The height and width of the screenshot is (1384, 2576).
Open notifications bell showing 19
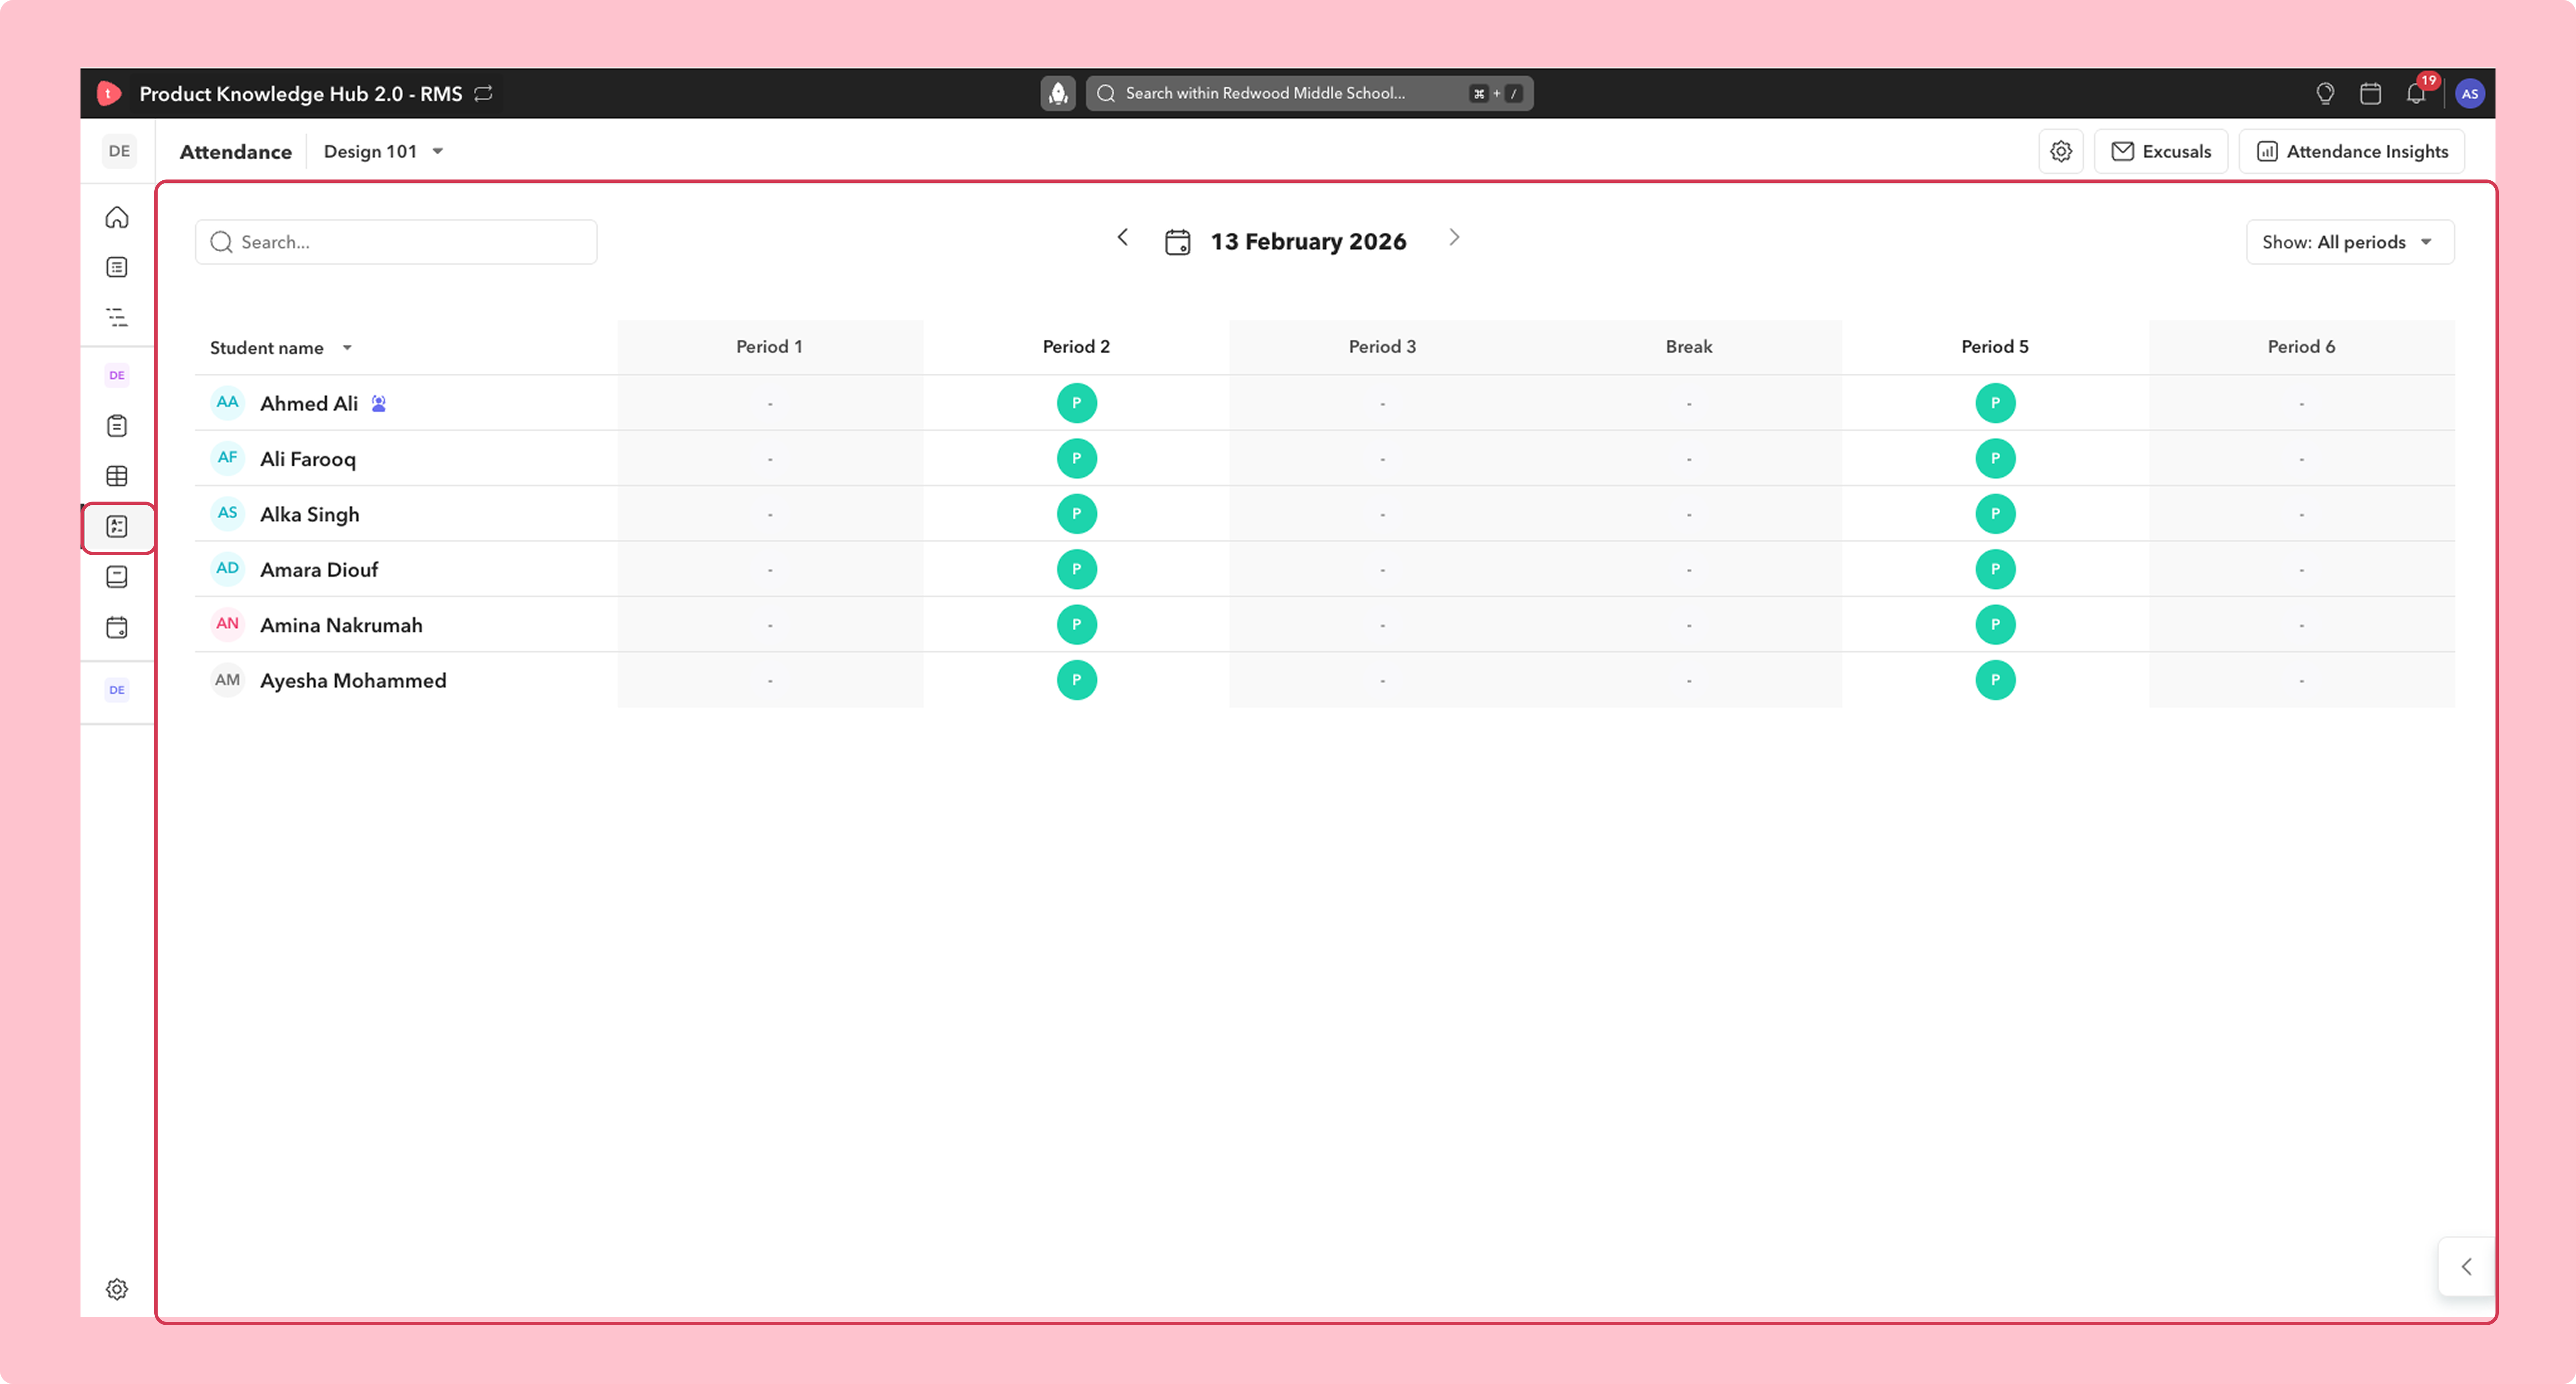(2416, 93)
